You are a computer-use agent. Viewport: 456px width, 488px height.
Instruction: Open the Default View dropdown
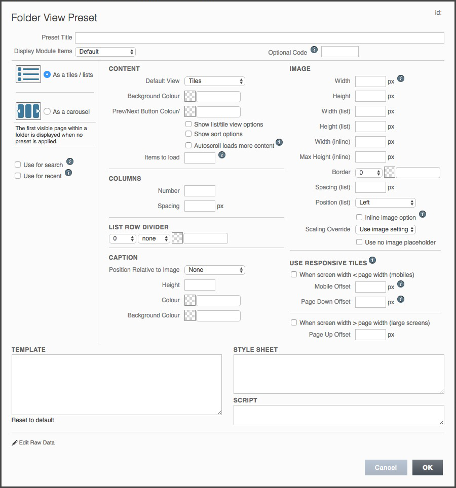pyautogui.click(x=215, y=81)
